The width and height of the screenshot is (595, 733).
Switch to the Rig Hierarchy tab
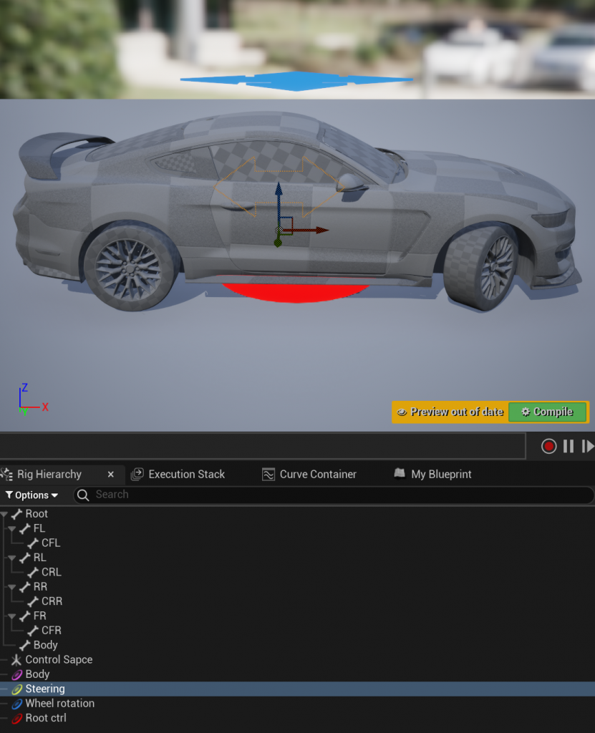[x=49, y=474]
